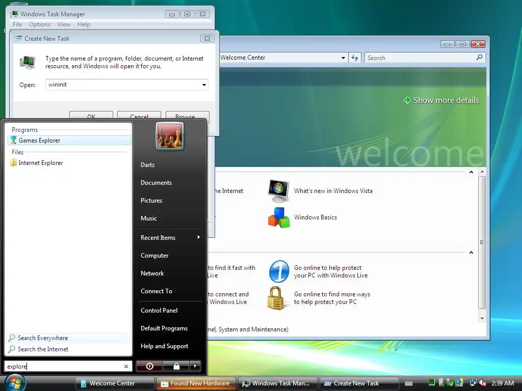
Task: Click the Windows Sidebar tray icon
Action: point(459,383)
